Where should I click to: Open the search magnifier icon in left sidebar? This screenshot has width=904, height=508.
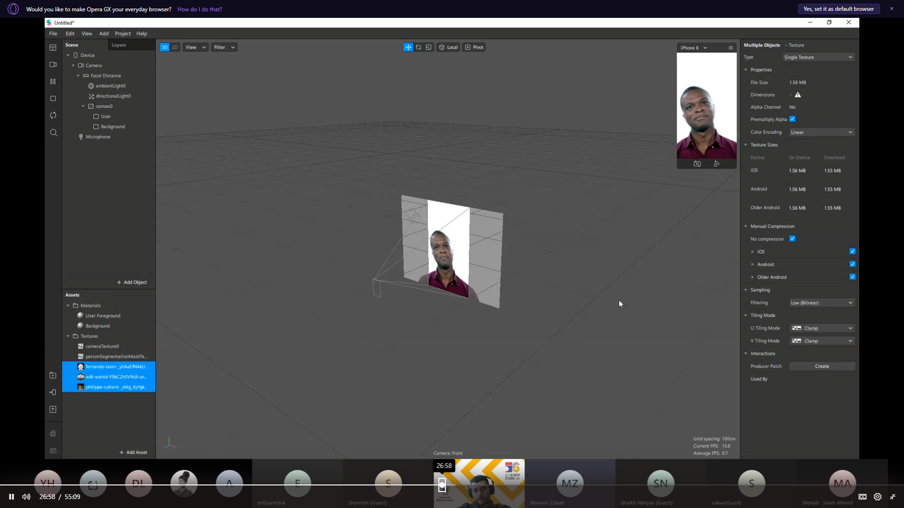tap(53, 133)
